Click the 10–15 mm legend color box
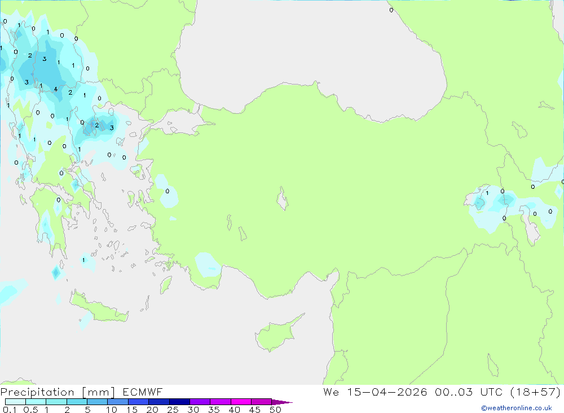The height and width of the screenshot is (413, 564). pos(118,402)
